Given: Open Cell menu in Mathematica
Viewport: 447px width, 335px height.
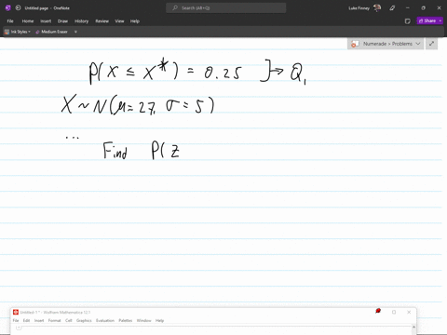Looking at the screenshot, I should pyautogui.click(x=69, y=320).
